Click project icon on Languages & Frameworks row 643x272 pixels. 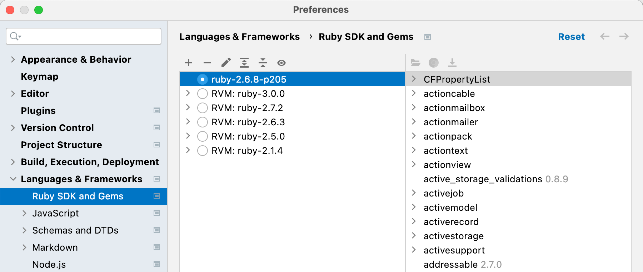[157, 179]
